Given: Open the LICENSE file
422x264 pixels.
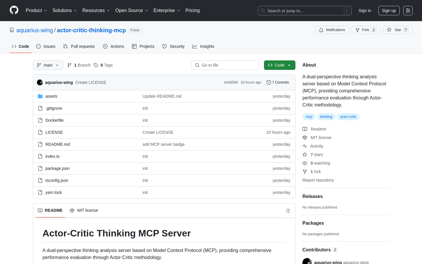Looking at the screenshot, I should (x=54, y=132).
